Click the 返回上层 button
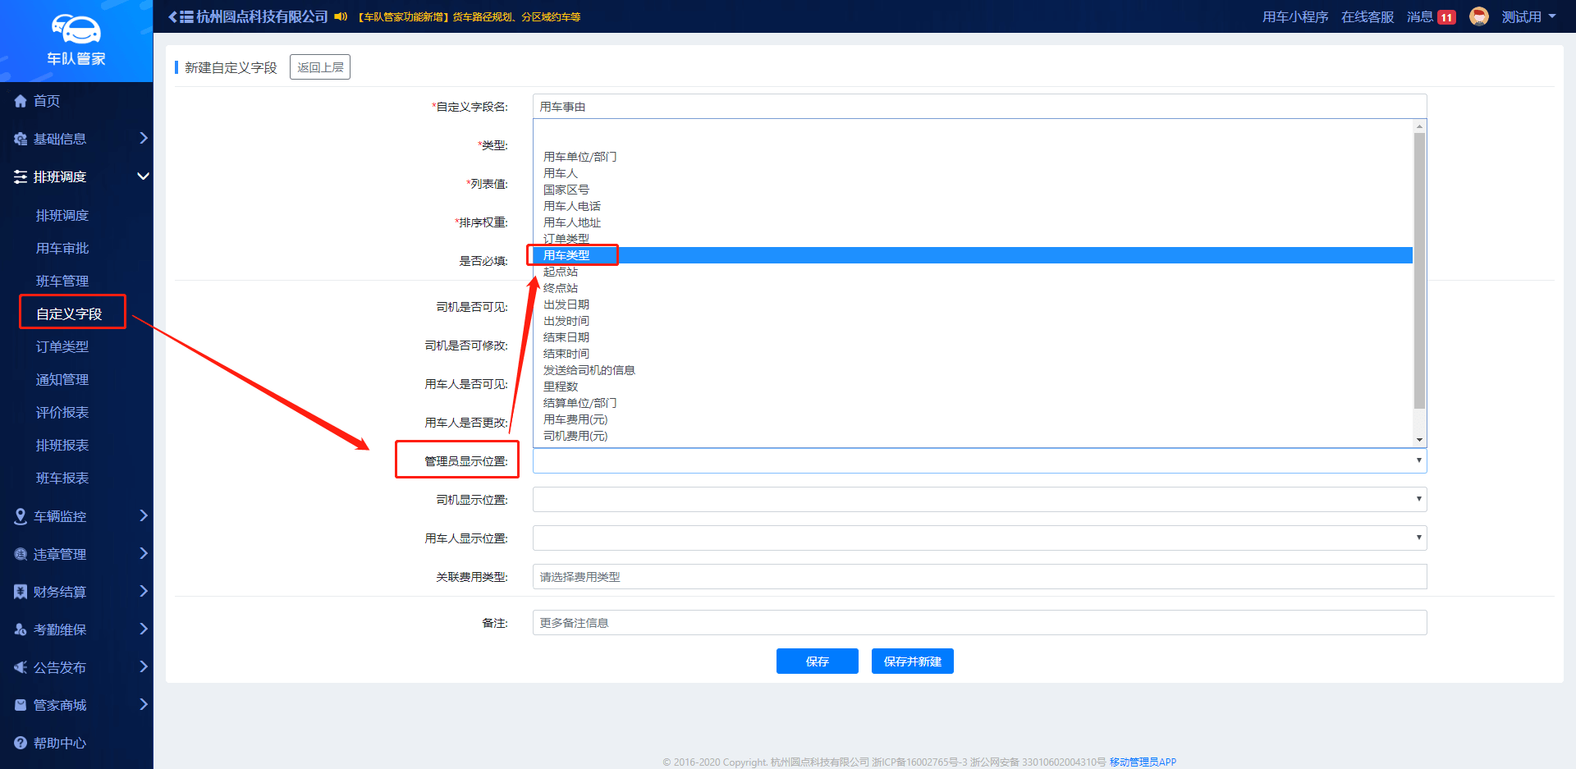Image resolution: width=1576 pixels, height=769 pixels. point(320,67)
